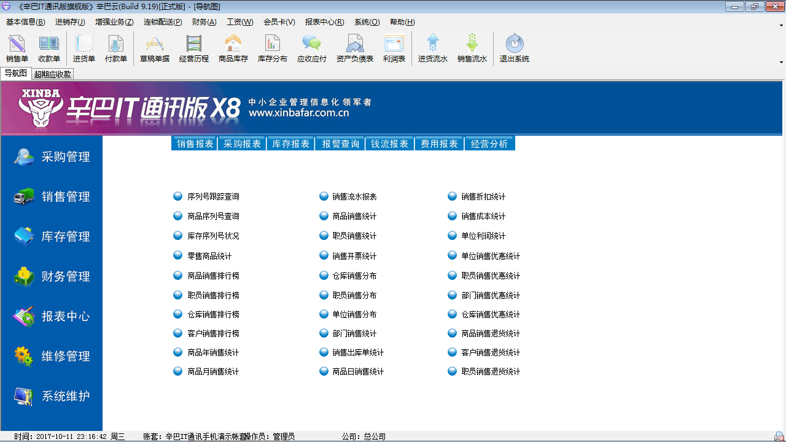
Task: Open 商品销售排行榜 report
Action: click(213, 276)
